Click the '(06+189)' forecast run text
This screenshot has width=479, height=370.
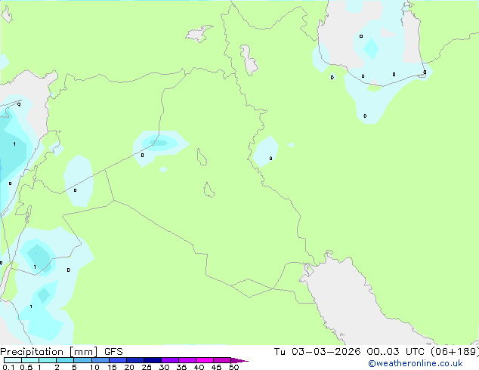click(455, 352)
